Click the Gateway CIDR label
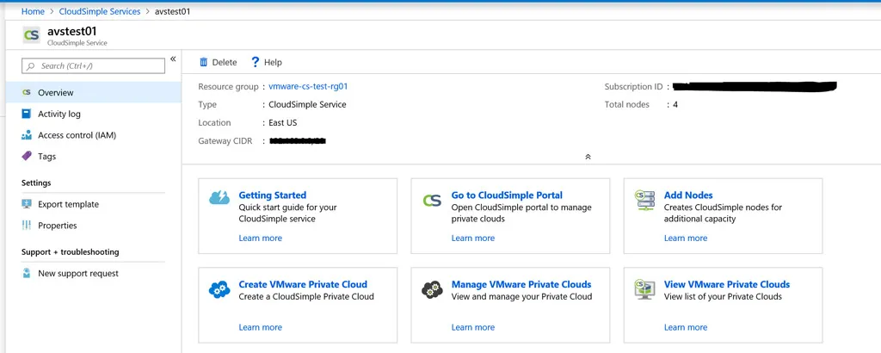The image size is (881, 353). click(x=225, y=140)
